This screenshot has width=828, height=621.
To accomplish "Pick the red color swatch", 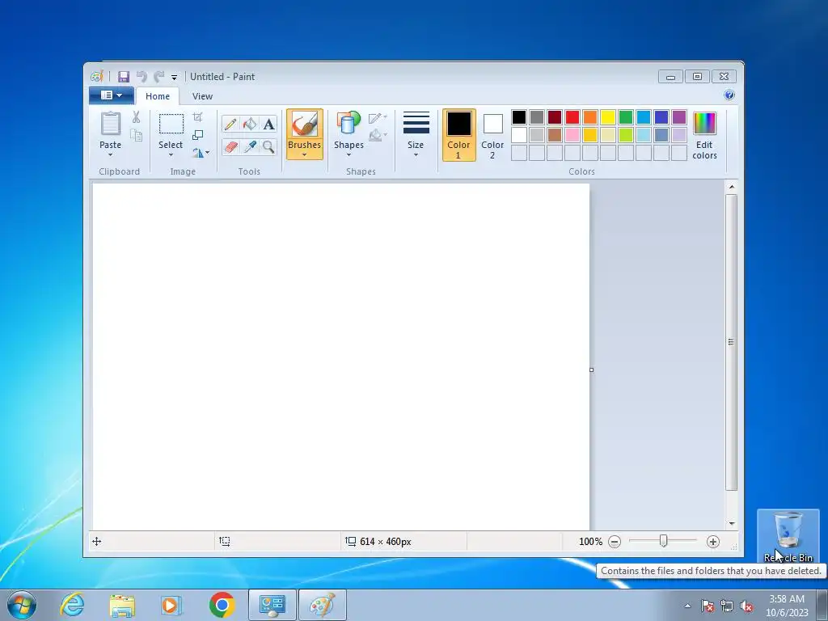I will tap(572, 117).
